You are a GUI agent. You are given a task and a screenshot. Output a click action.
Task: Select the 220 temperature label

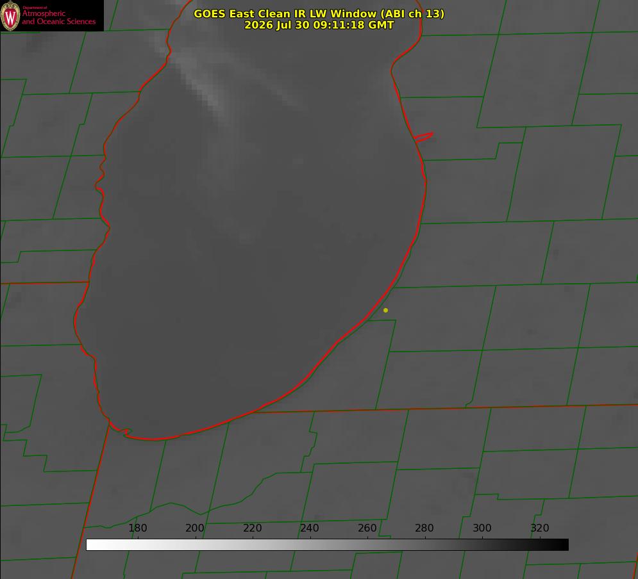[x=252, y=528]
